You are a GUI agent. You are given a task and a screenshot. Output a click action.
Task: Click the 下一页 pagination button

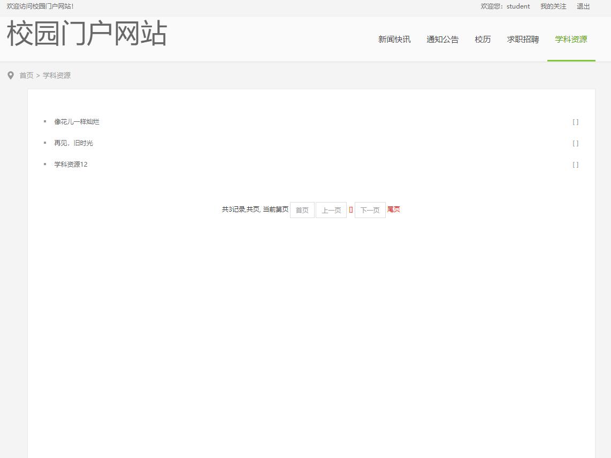coord(370,209)
